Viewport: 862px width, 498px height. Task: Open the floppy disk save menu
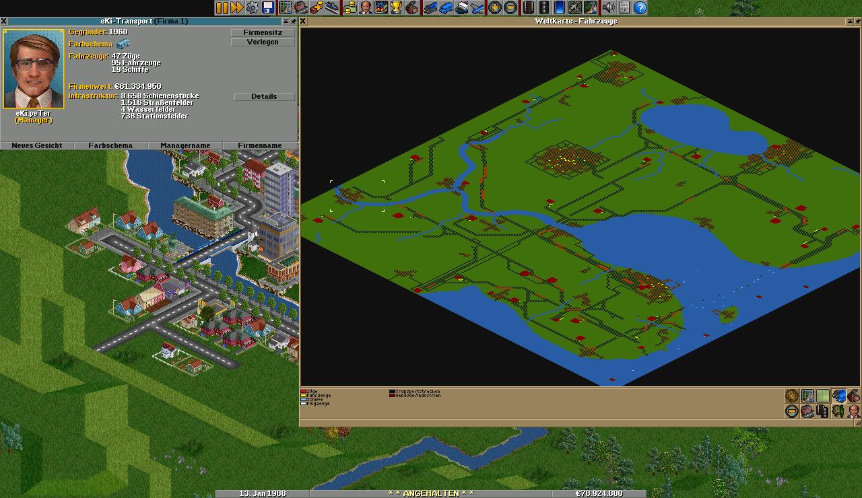point(268,8)
